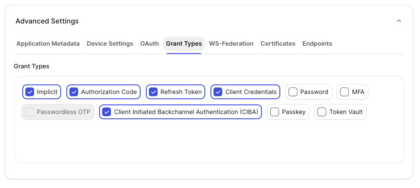Screen dimensions: 420x188
Task: Uncheck the Implicit grant type
Action: pos(30,92)
